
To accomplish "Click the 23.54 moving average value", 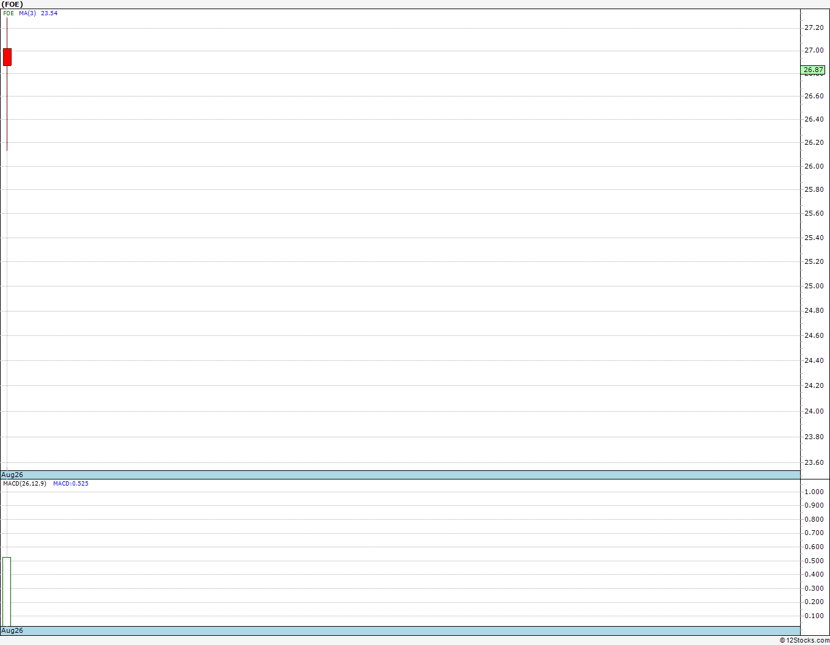I will 49,13.
